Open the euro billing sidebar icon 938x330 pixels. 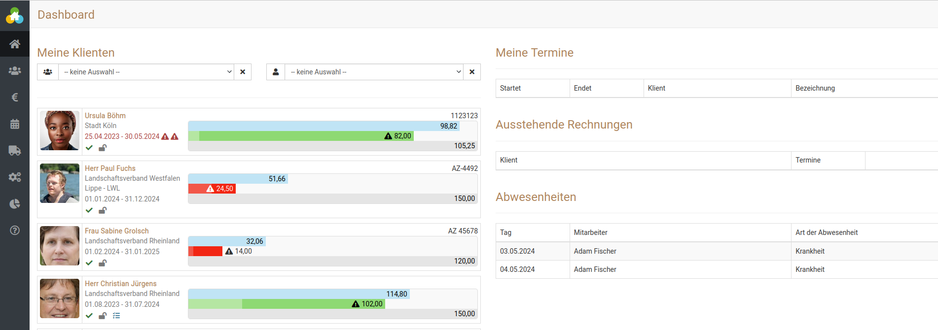[15, 98]
